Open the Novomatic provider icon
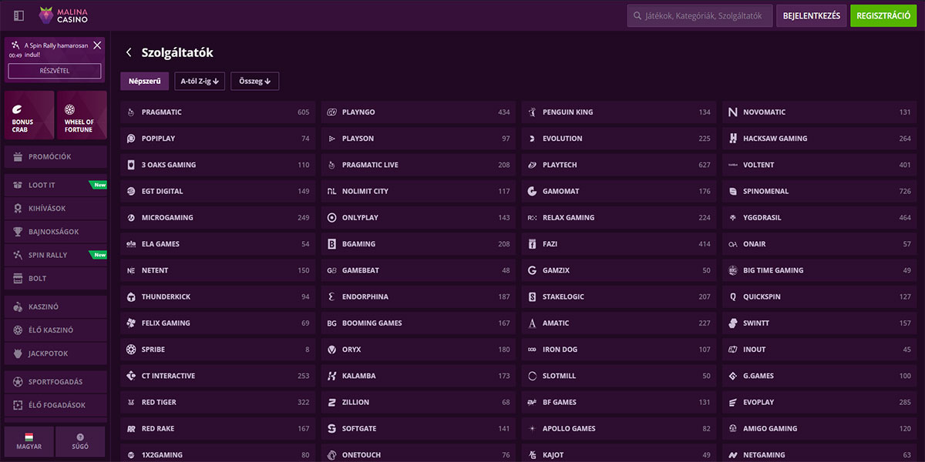 [x=732, y=112]
